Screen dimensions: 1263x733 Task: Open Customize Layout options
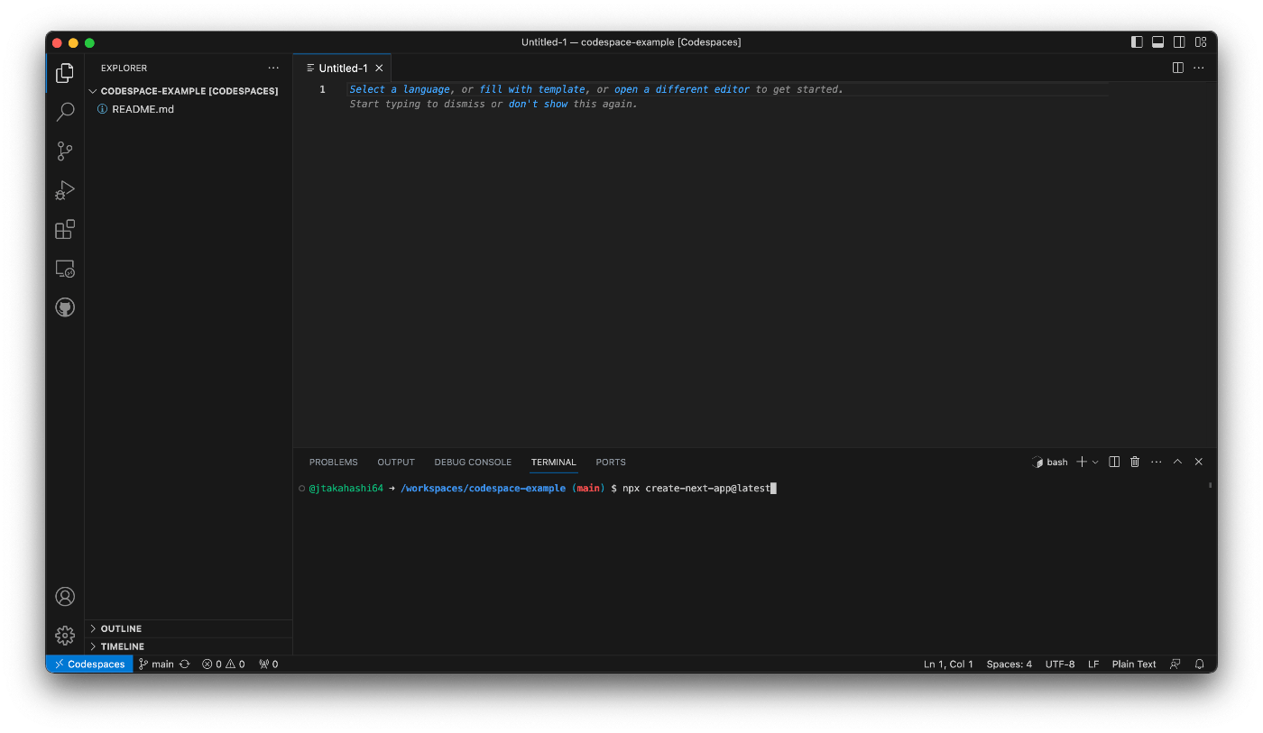tap(1201, 41)
